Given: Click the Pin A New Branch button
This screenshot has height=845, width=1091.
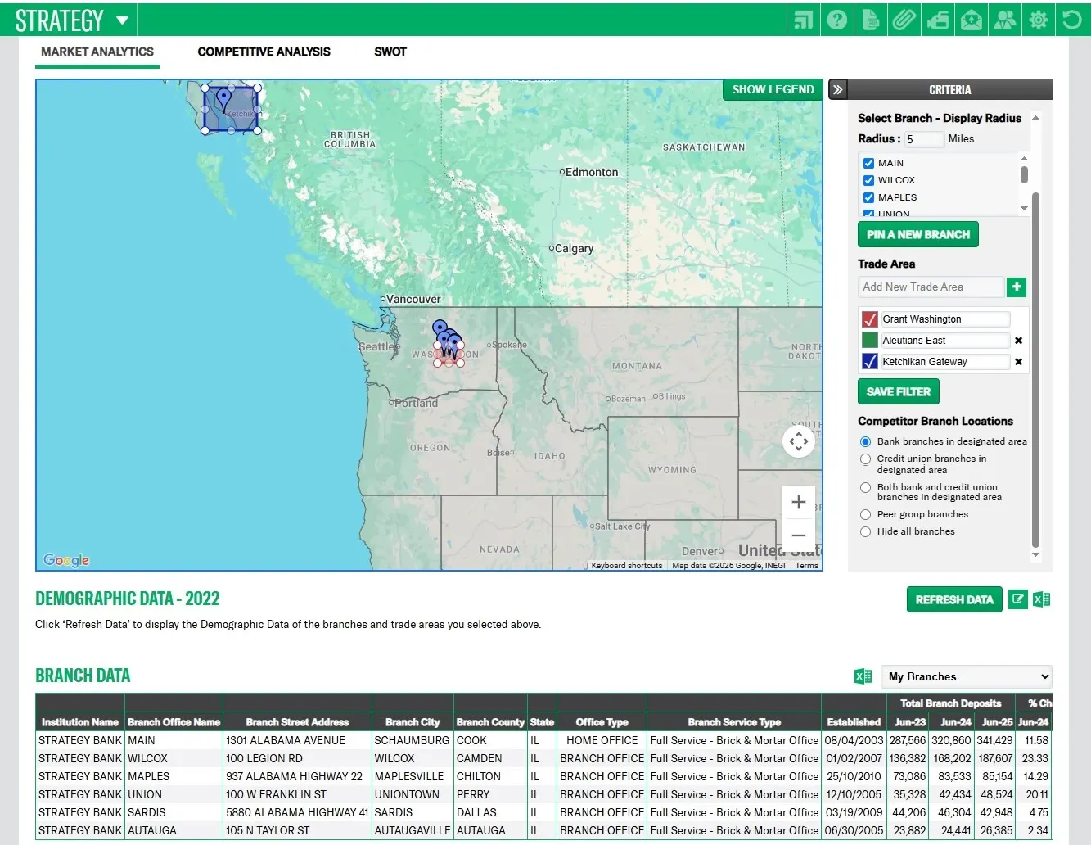Looking at the screenshot, I should pos(918,234).
